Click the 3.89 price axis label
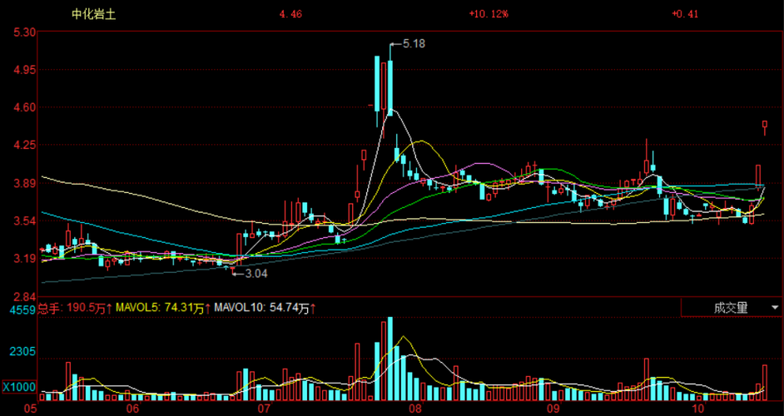784x416 pixels. [x=23, y=184]
